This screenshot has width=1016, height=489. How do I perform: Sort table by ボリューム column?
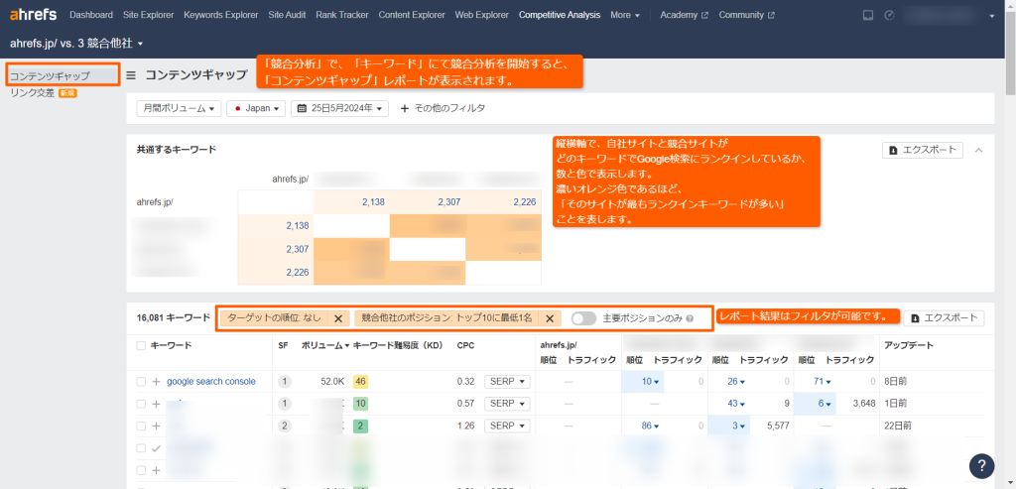point(325,346)
